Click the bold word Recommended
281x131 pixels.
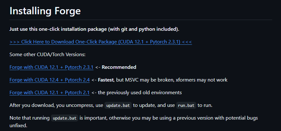119,67
